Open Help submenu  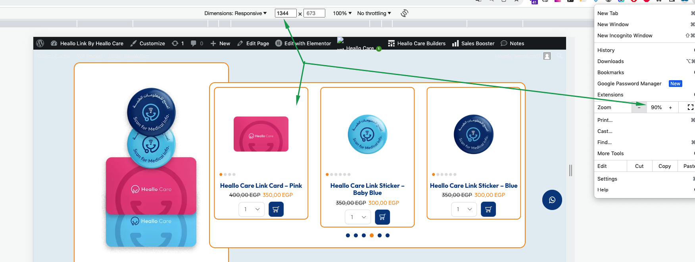(645, 190)
